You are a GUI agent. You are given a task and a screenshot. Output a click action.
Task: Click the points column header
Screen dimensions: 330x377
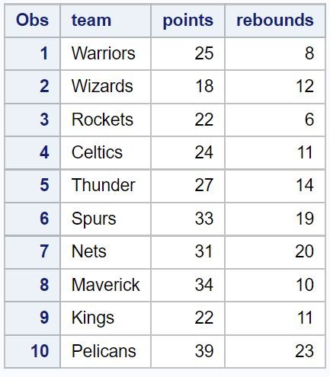click(x=187, y=21)
